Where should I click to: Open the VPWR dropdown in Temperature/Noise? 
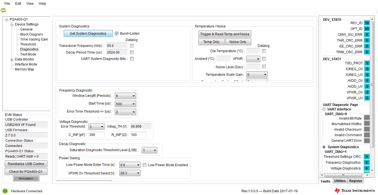pyautogui.click(x=253, y=59)
